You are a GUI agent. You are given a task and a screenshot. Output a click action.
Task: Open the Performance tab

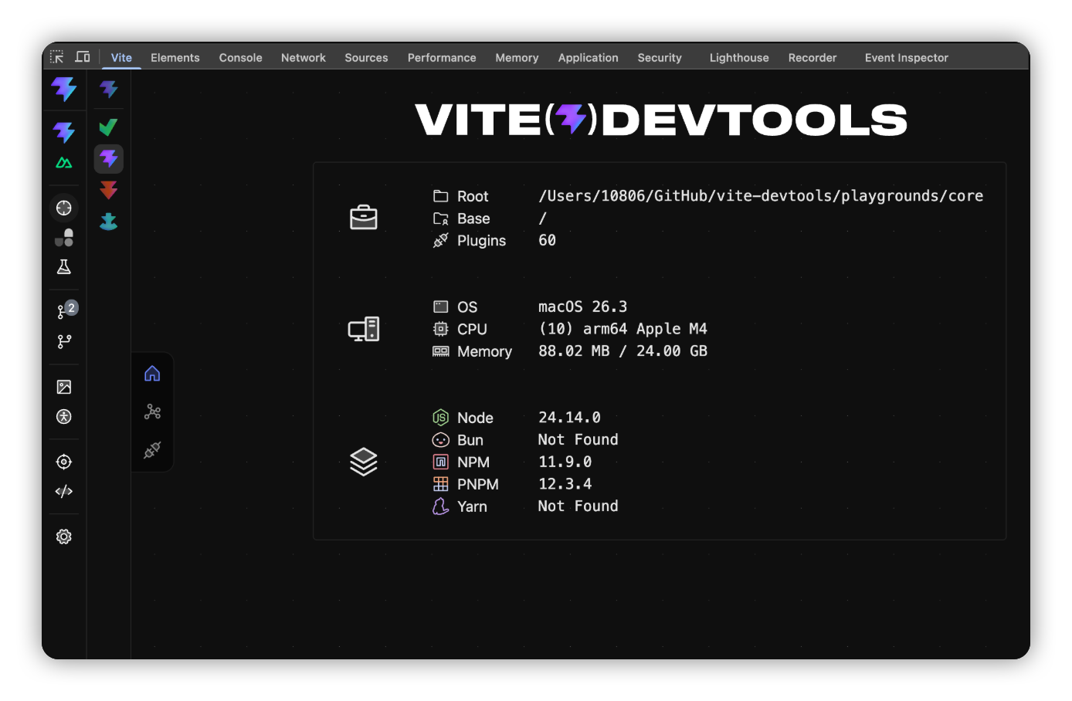pos(442,58)
